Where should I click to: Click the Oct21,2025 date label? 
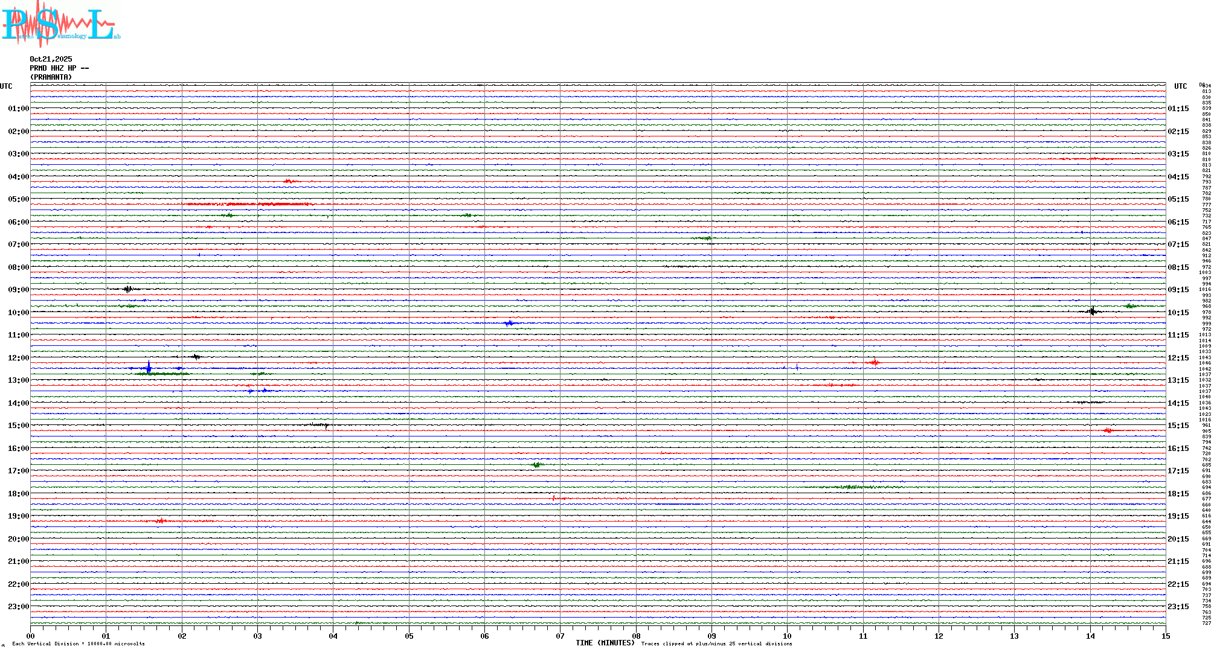tap(51, 59)
